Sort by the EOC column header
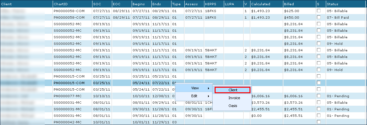 [x=122, y=4]
